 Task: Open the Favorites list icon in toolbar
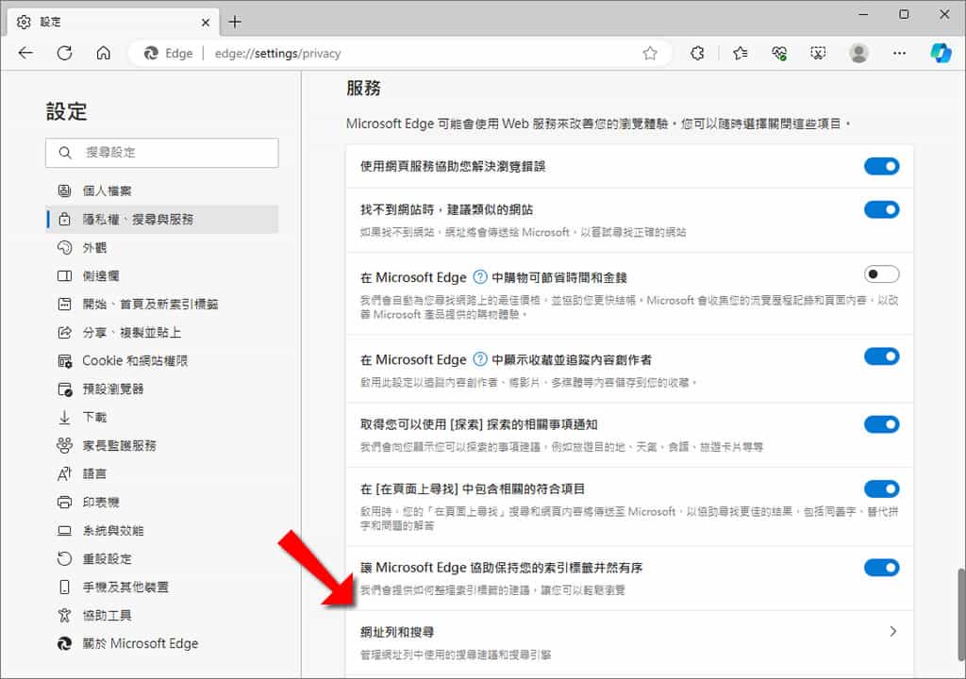[x=740, y=54]
